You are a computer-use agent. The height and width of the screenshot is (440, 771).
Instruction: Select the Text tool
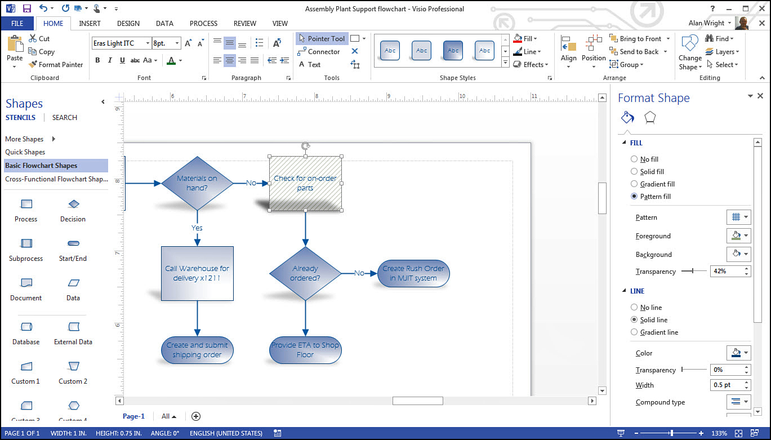[310, 65]
